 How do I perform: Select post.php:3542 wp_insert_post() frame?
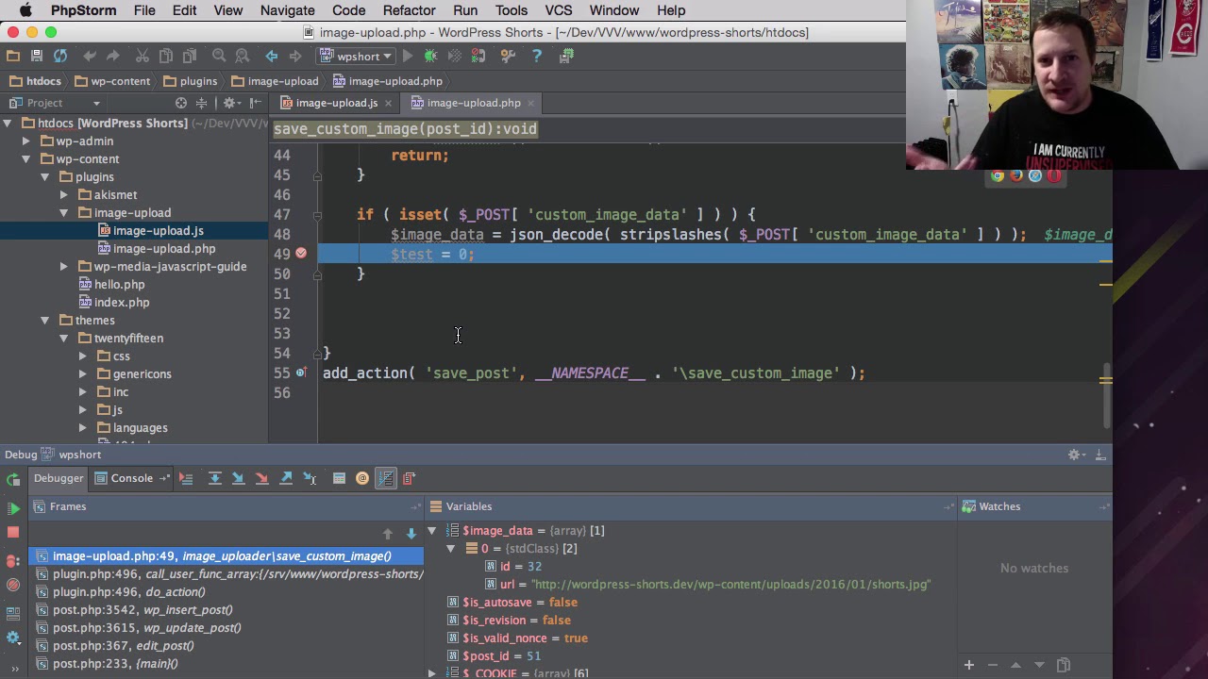click(143, 610)
